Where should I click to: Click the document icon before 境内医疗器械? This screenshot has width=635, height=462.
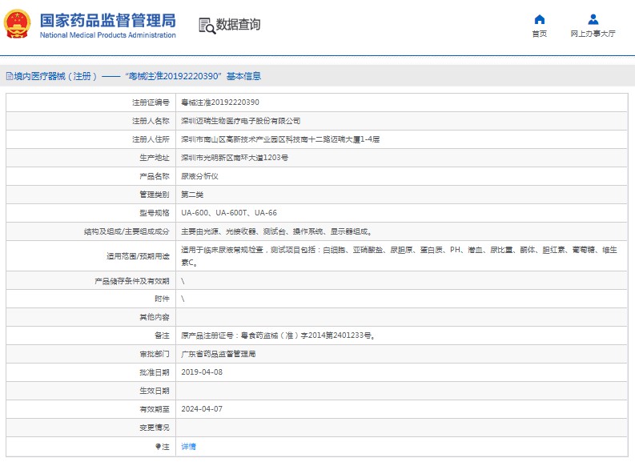pyautogui.click(x=9, y=77)
